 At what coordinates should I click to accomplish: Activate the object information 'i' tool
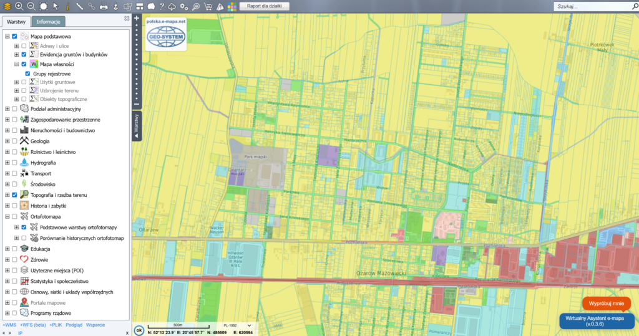click(67, 6)
